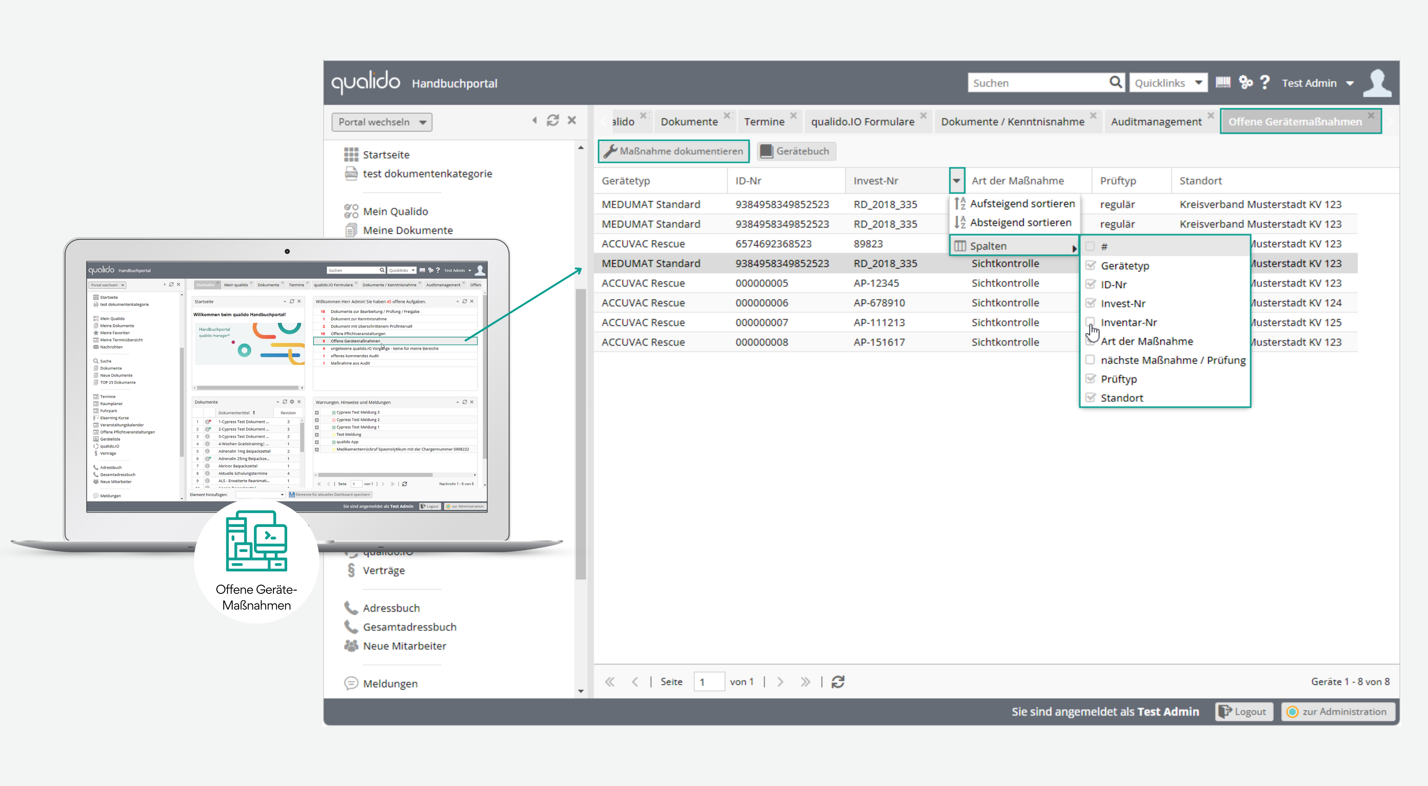The image size is (1428, 786).
Task: Click the sidebar vertical scrollbar thumb
Action: tap(580, 434)
